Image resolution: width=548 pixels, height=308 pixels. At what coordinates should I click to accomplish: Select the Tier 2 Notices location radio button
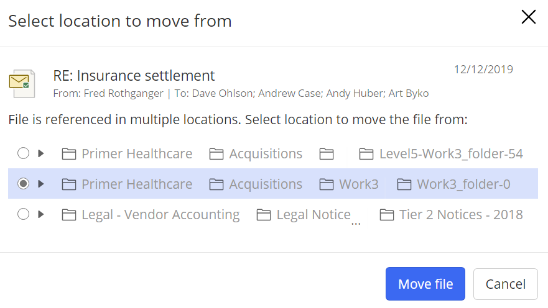tap(23, 214)
